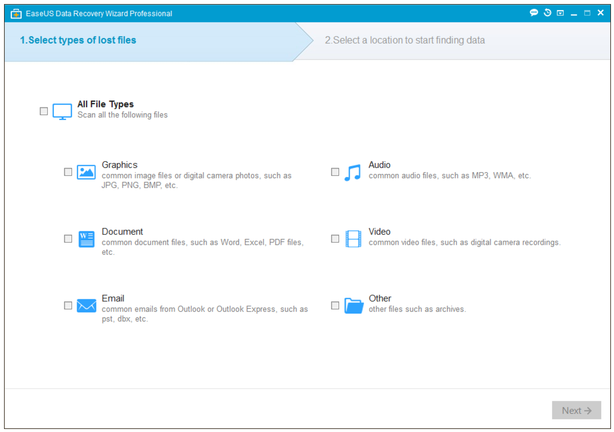Image resolution: width=614 pixels, height=432 pixels.
Task: Go to step 2 Select a location
Action: click(405, 40)
